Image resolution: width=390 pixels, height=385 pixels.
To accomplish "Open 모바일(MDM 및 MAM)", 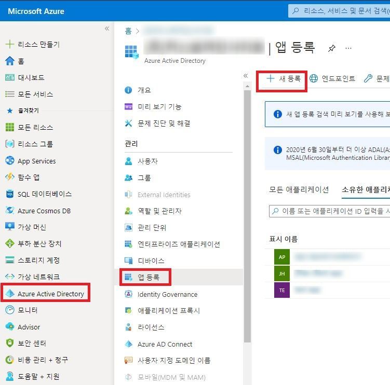I will click(x=165, y=377).
